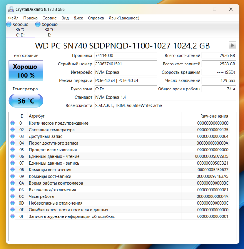Click status orb for Включения/отключения row
This screenshot has width=244, height=249.
pos(13,190)
